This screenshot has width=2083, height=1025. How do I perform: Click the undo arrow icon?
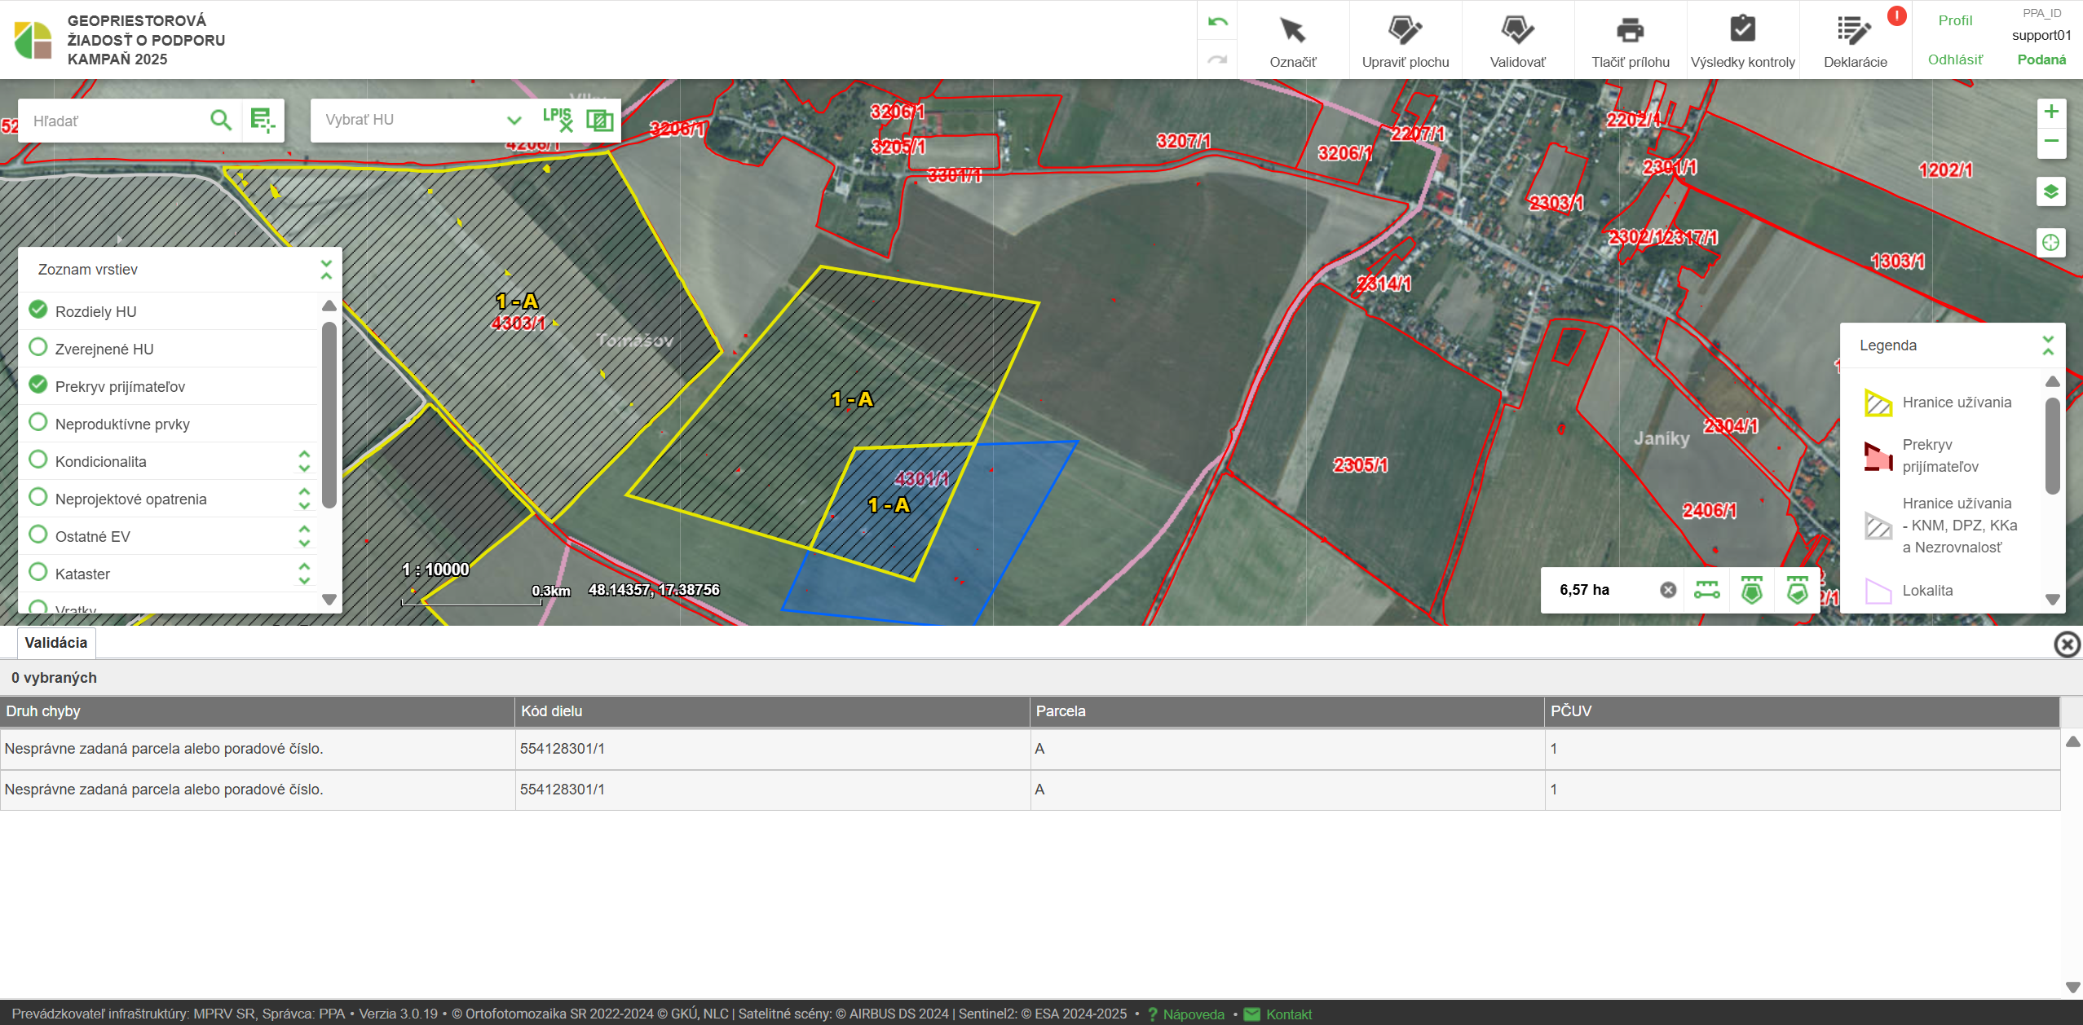point(1217,22)
